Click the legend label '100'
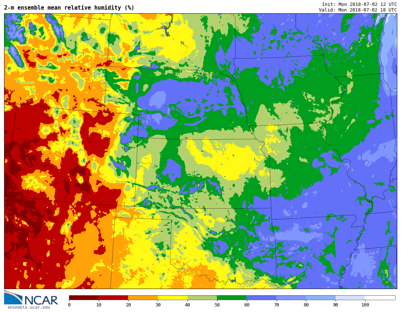The height and width of the screenshot is (312, 401). pos(365,305)
